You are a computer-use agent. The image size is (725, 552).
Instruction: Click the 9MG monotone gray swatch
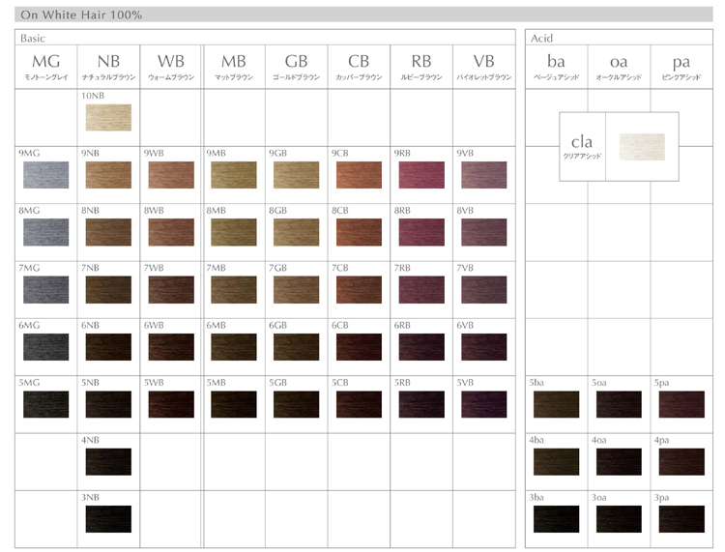[x=46, y=175]
